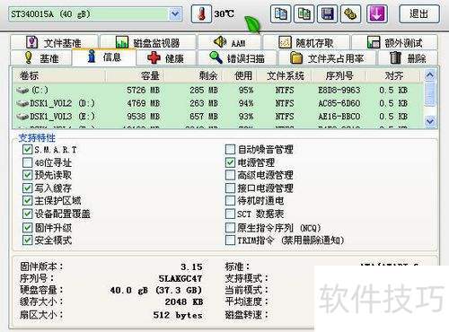The width and height of the screenshot is (449, 332).
Task: Toggle the S.M.A.R.T checkbox
Action: (x=27, y=149)
